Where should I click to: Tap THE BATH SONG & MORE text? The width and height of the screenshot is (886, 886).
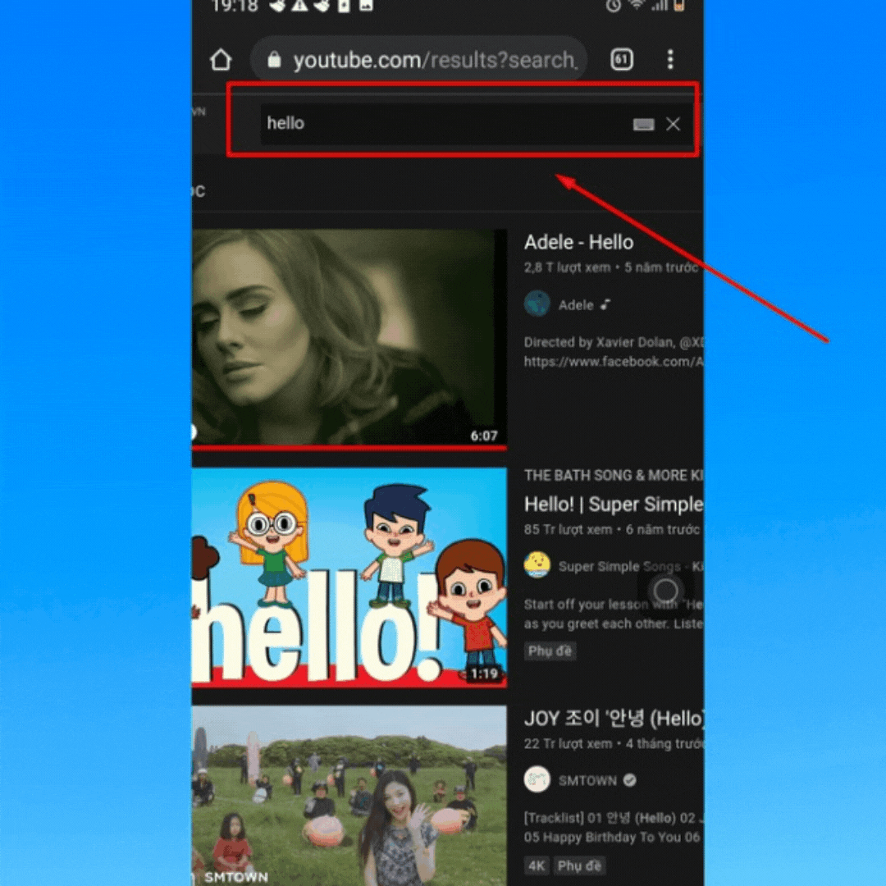coord(614,475)
